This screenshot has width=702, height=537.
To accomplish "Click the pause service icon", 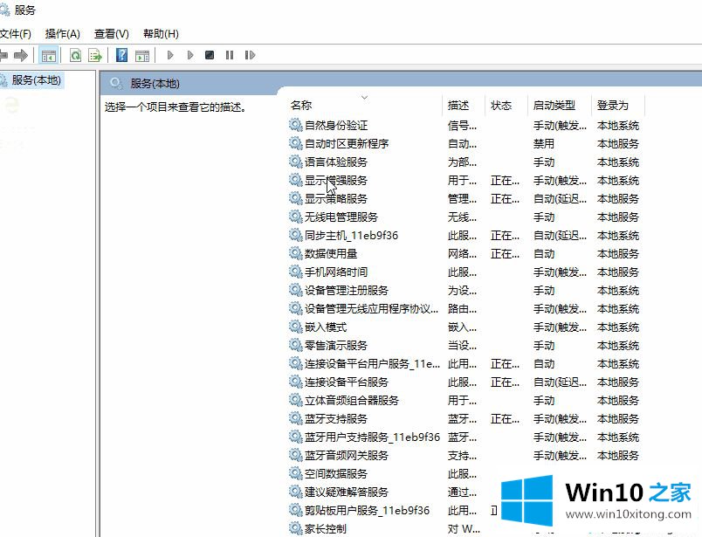I will pos(230,55).
